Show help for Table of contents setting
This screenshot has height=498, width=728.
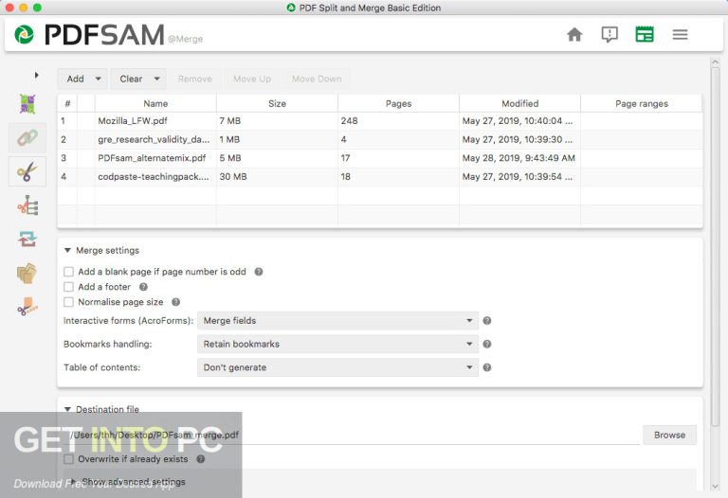tap(487, 367)
